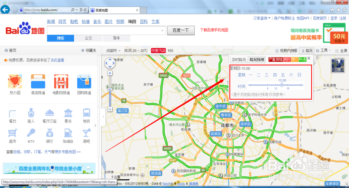Select the 加油站 gas station icon
The image size is (349, 188).
point(68,133)
